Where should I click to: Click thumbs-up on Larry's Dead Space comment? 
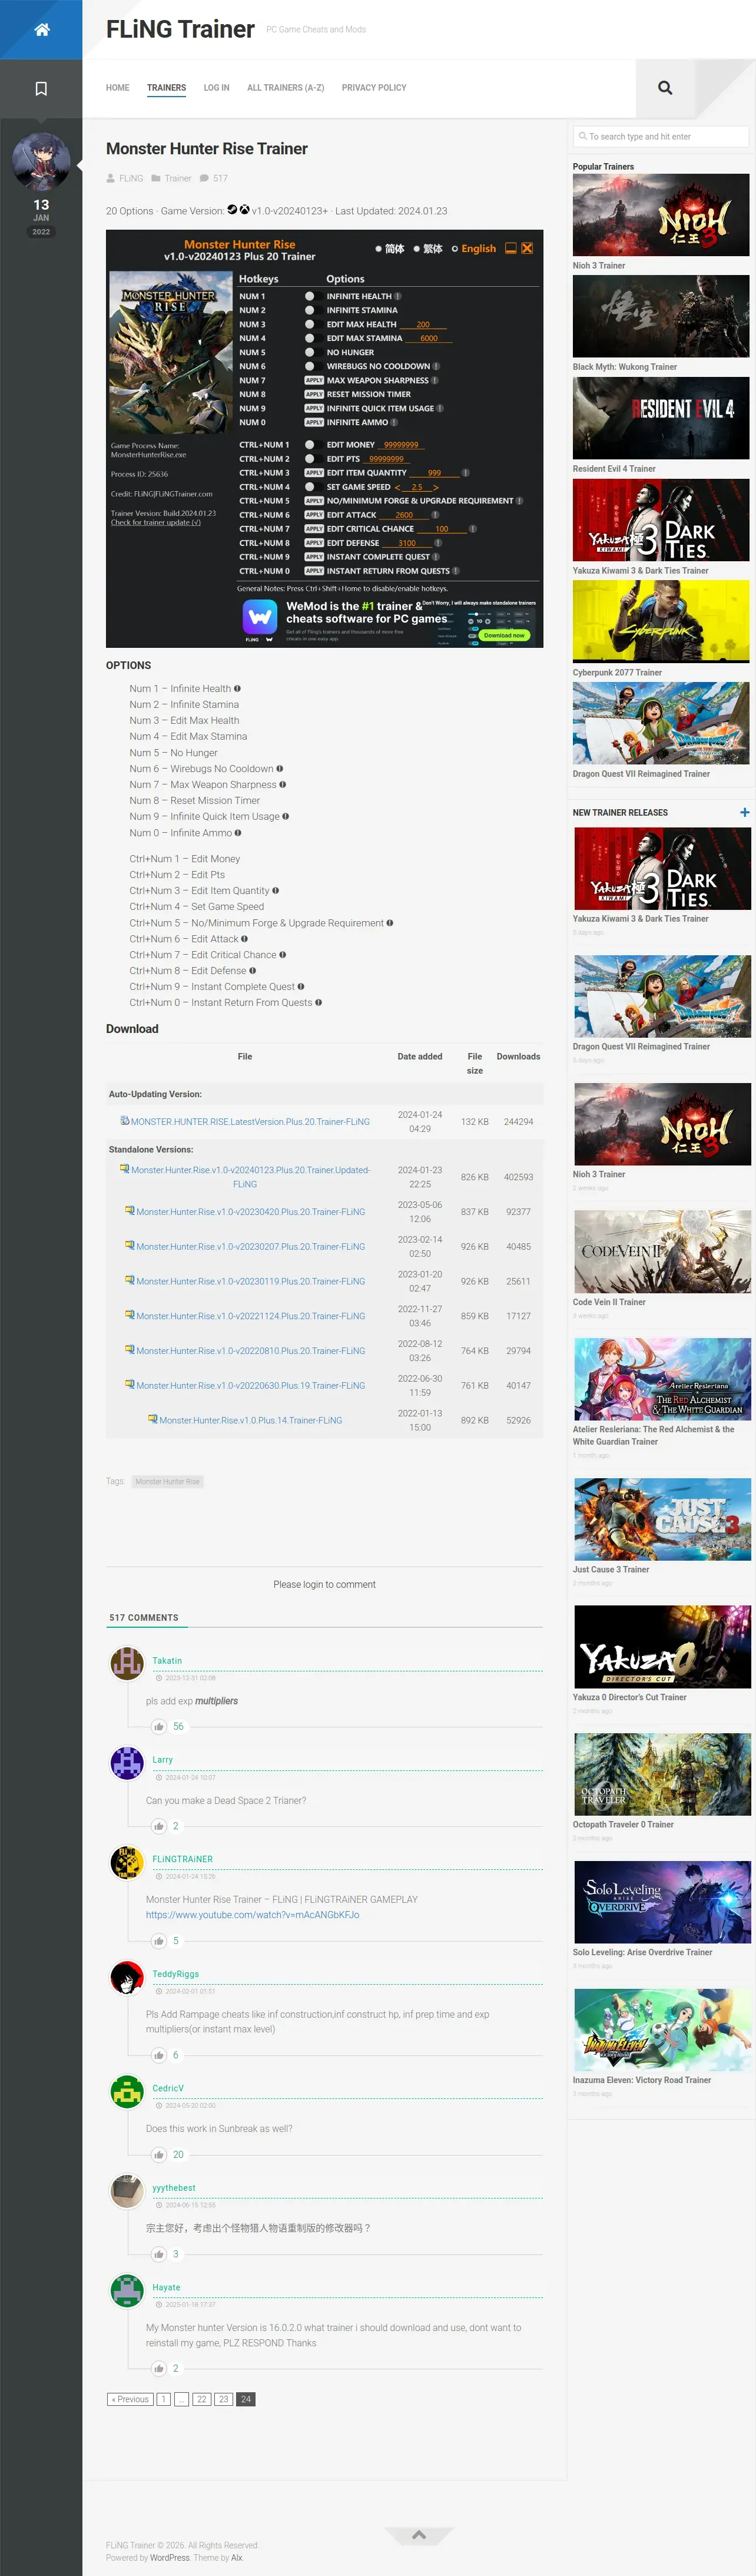(x=159, y=1826)
